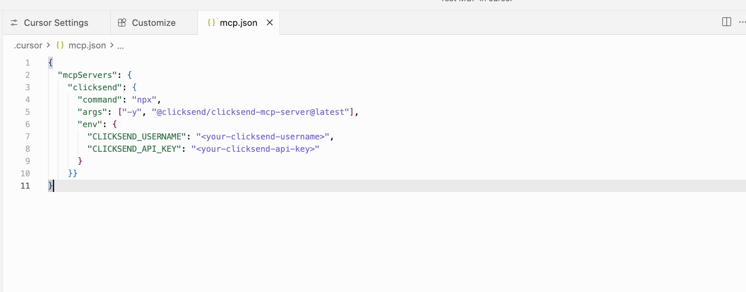Split the editor to the right
The image size is (746, 292).
(x=726, y=22)
